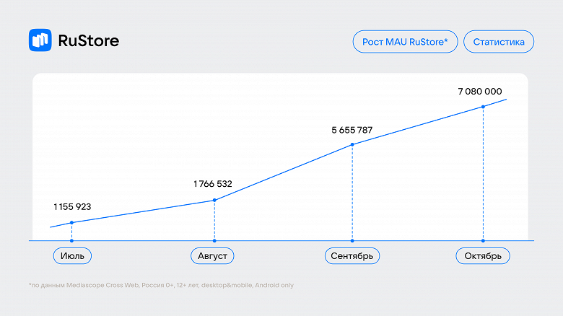Click the RuStore brand name text
This screenshot has width=563, height=316.
click(88, 41)
